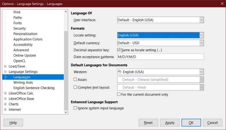Open the User interface language dropdown

(201, 20)
